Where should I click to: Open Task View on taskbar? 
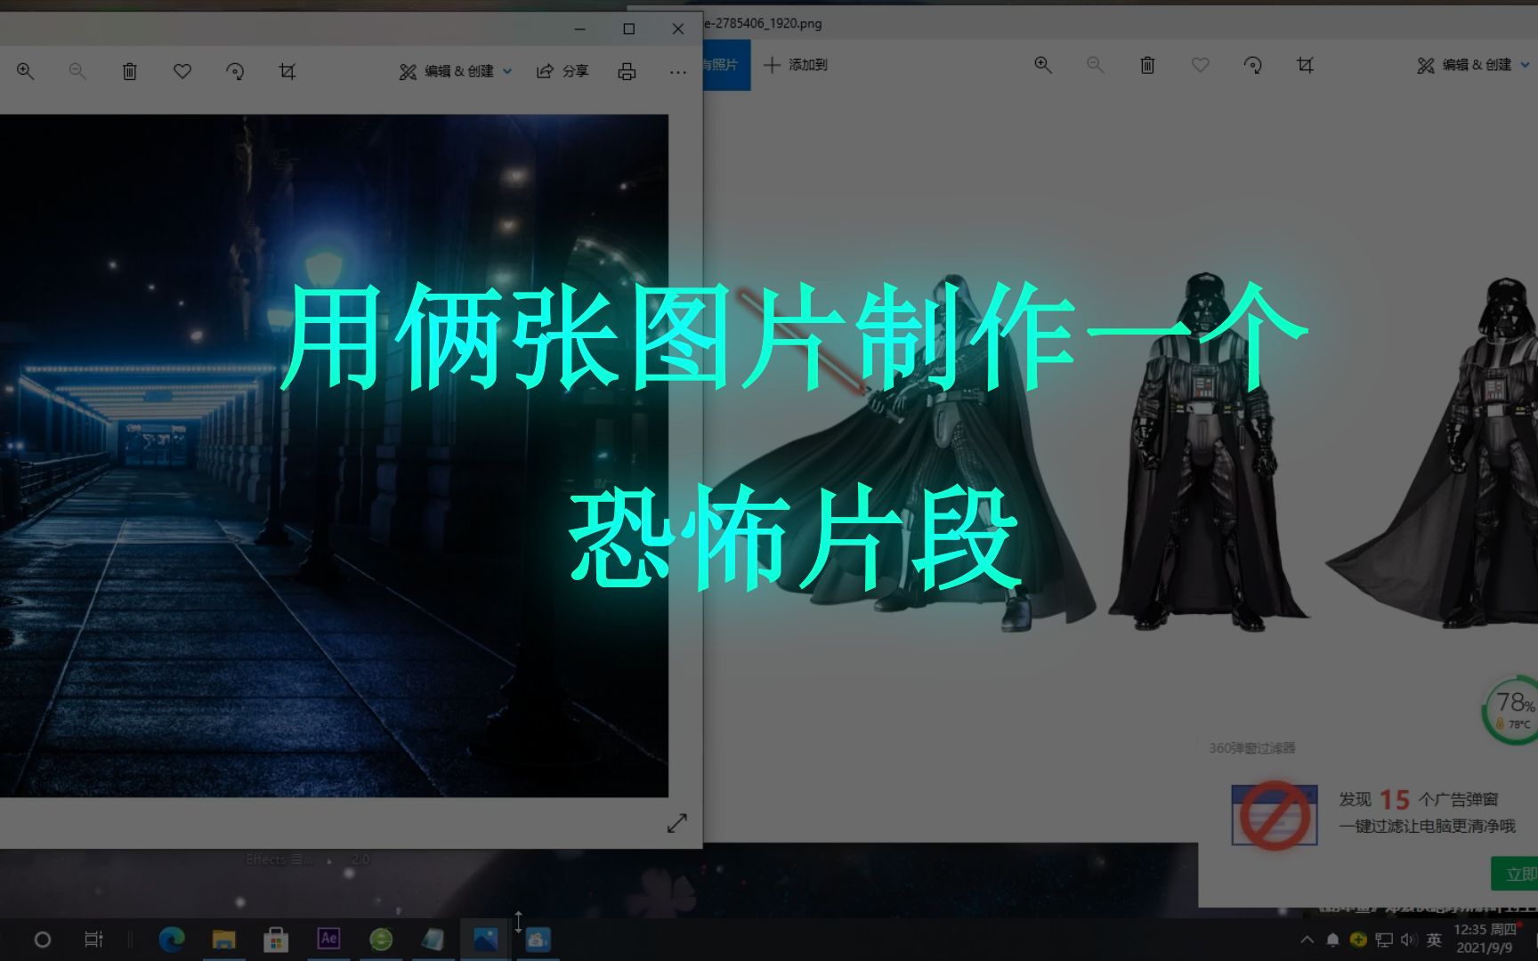click(93, 940)
